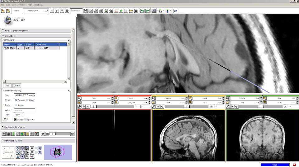Image resolution: width=299 pixels, height=167 pixels.
Task: Select the Client type radio option
Action: pos(27,100)
